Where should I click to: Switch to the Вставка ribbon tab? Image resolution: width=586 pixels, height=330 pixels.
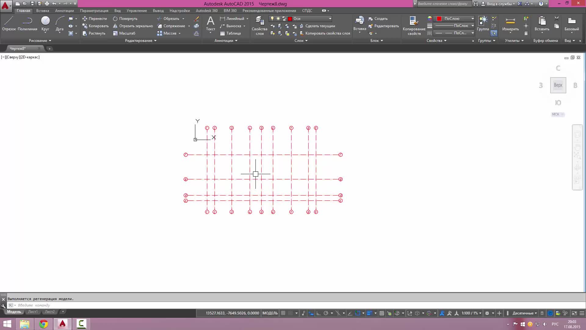click(x=42, y=11)
